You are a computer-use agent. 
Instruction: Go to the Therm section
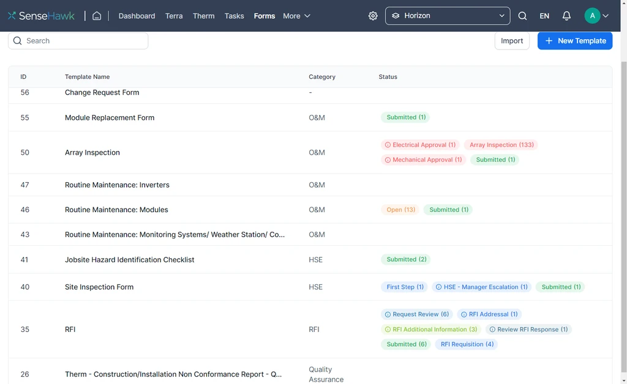(x=203, y=16)
